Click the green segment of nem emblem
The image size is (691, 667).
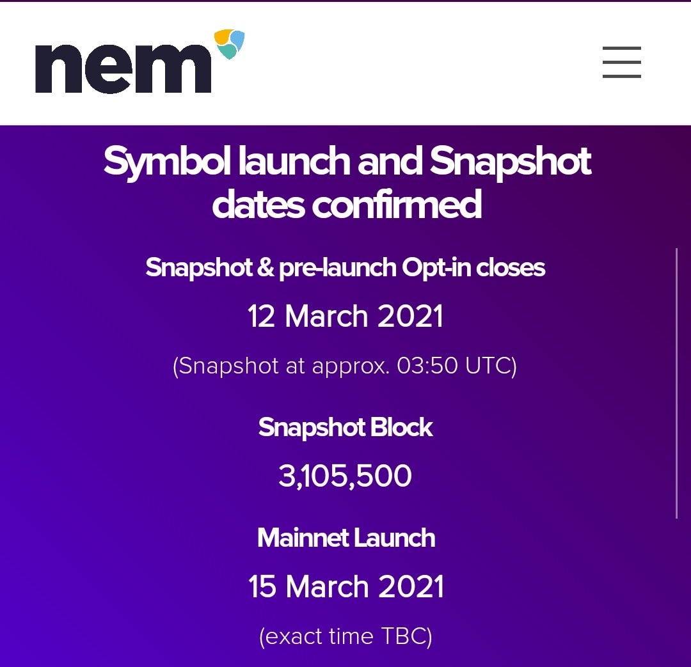(229, 51)
